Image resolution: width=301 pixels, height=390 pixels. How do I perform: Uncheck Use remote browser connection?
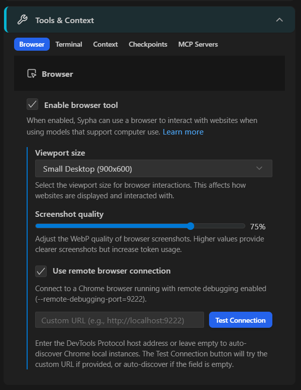pyautogui.click(x=41, y=271)
